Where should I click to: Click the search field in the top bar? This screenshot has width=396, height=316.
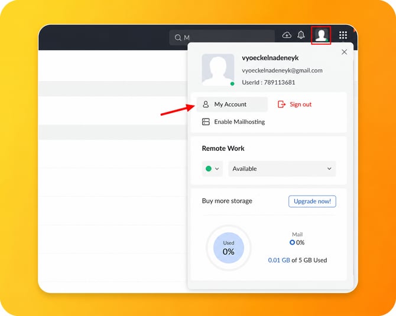pos(222,38)
